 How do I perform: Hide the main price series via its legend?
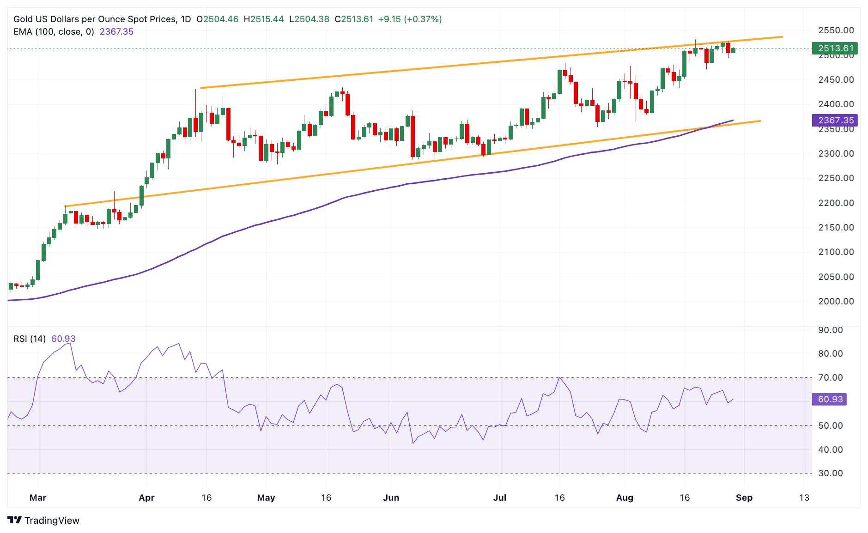(92, 19)
